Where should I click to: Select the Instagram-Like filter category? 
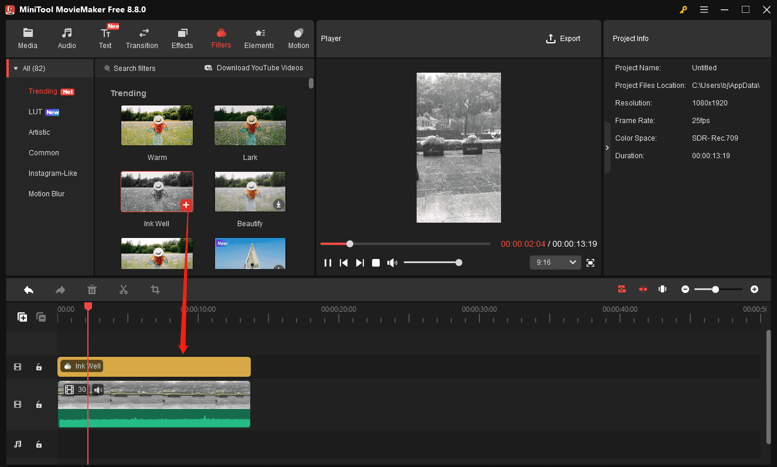click(x=53, y=173)
